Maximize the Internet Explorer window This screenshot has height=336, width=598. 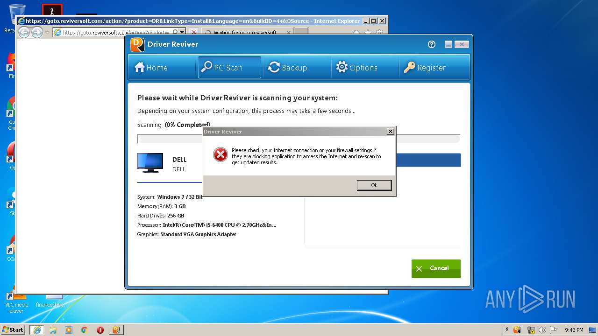click(x=374, y=21)
